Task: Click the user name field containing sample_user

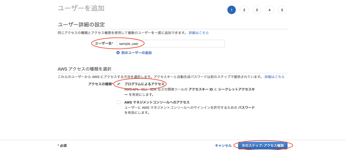Action: [170, 44]
